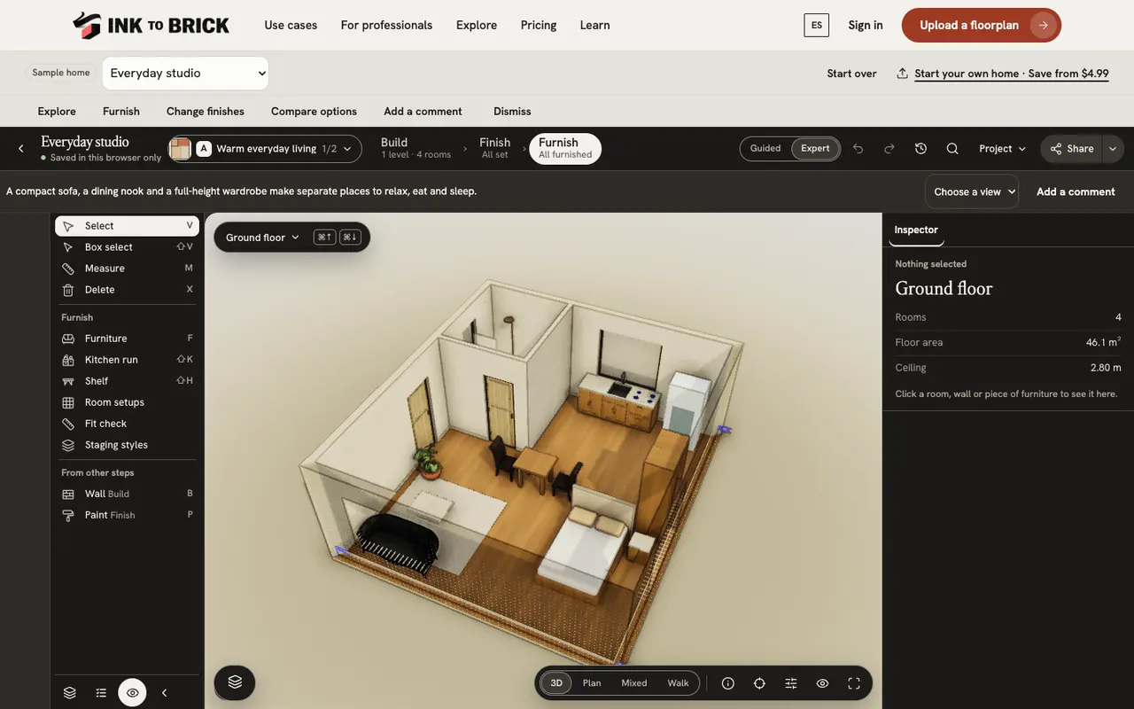The image size is (1134, 709).
Task: Switch view mode to Plan
Action: click(x=592, y=683)
